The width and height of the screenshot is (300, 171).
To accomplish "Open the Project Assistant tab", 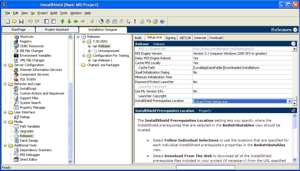I will (x=57, y=30).
